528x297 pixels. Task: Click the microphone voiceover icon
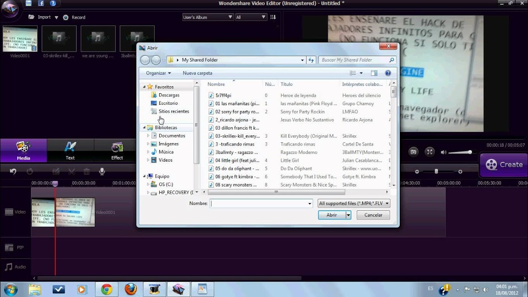(x=102, y=172)
